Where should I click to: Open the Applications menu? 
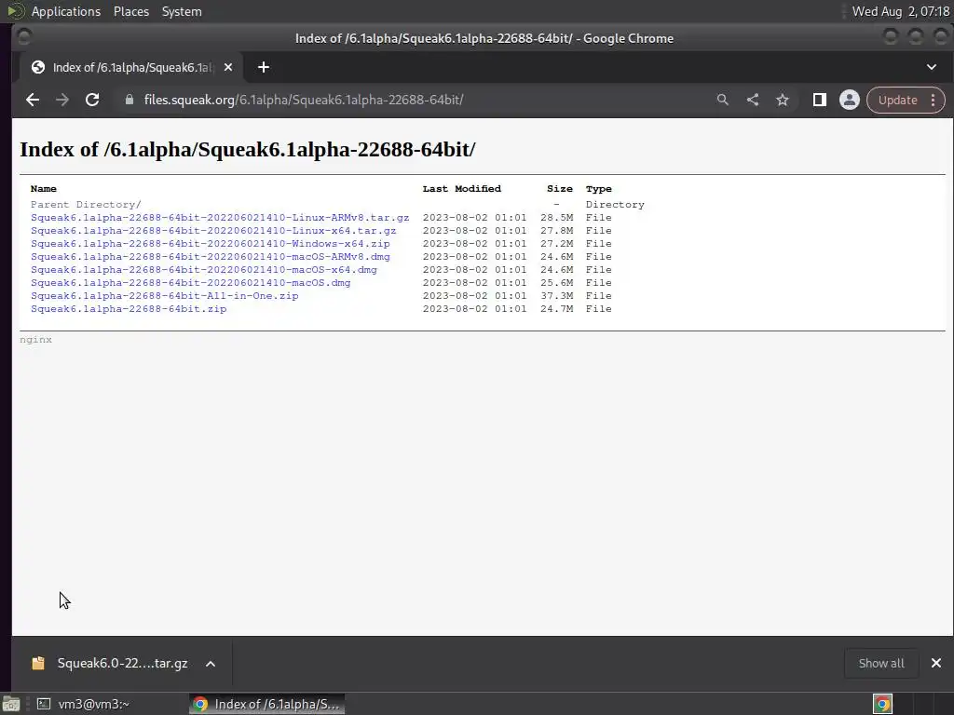pyautogui.click(x=66, y=11)
